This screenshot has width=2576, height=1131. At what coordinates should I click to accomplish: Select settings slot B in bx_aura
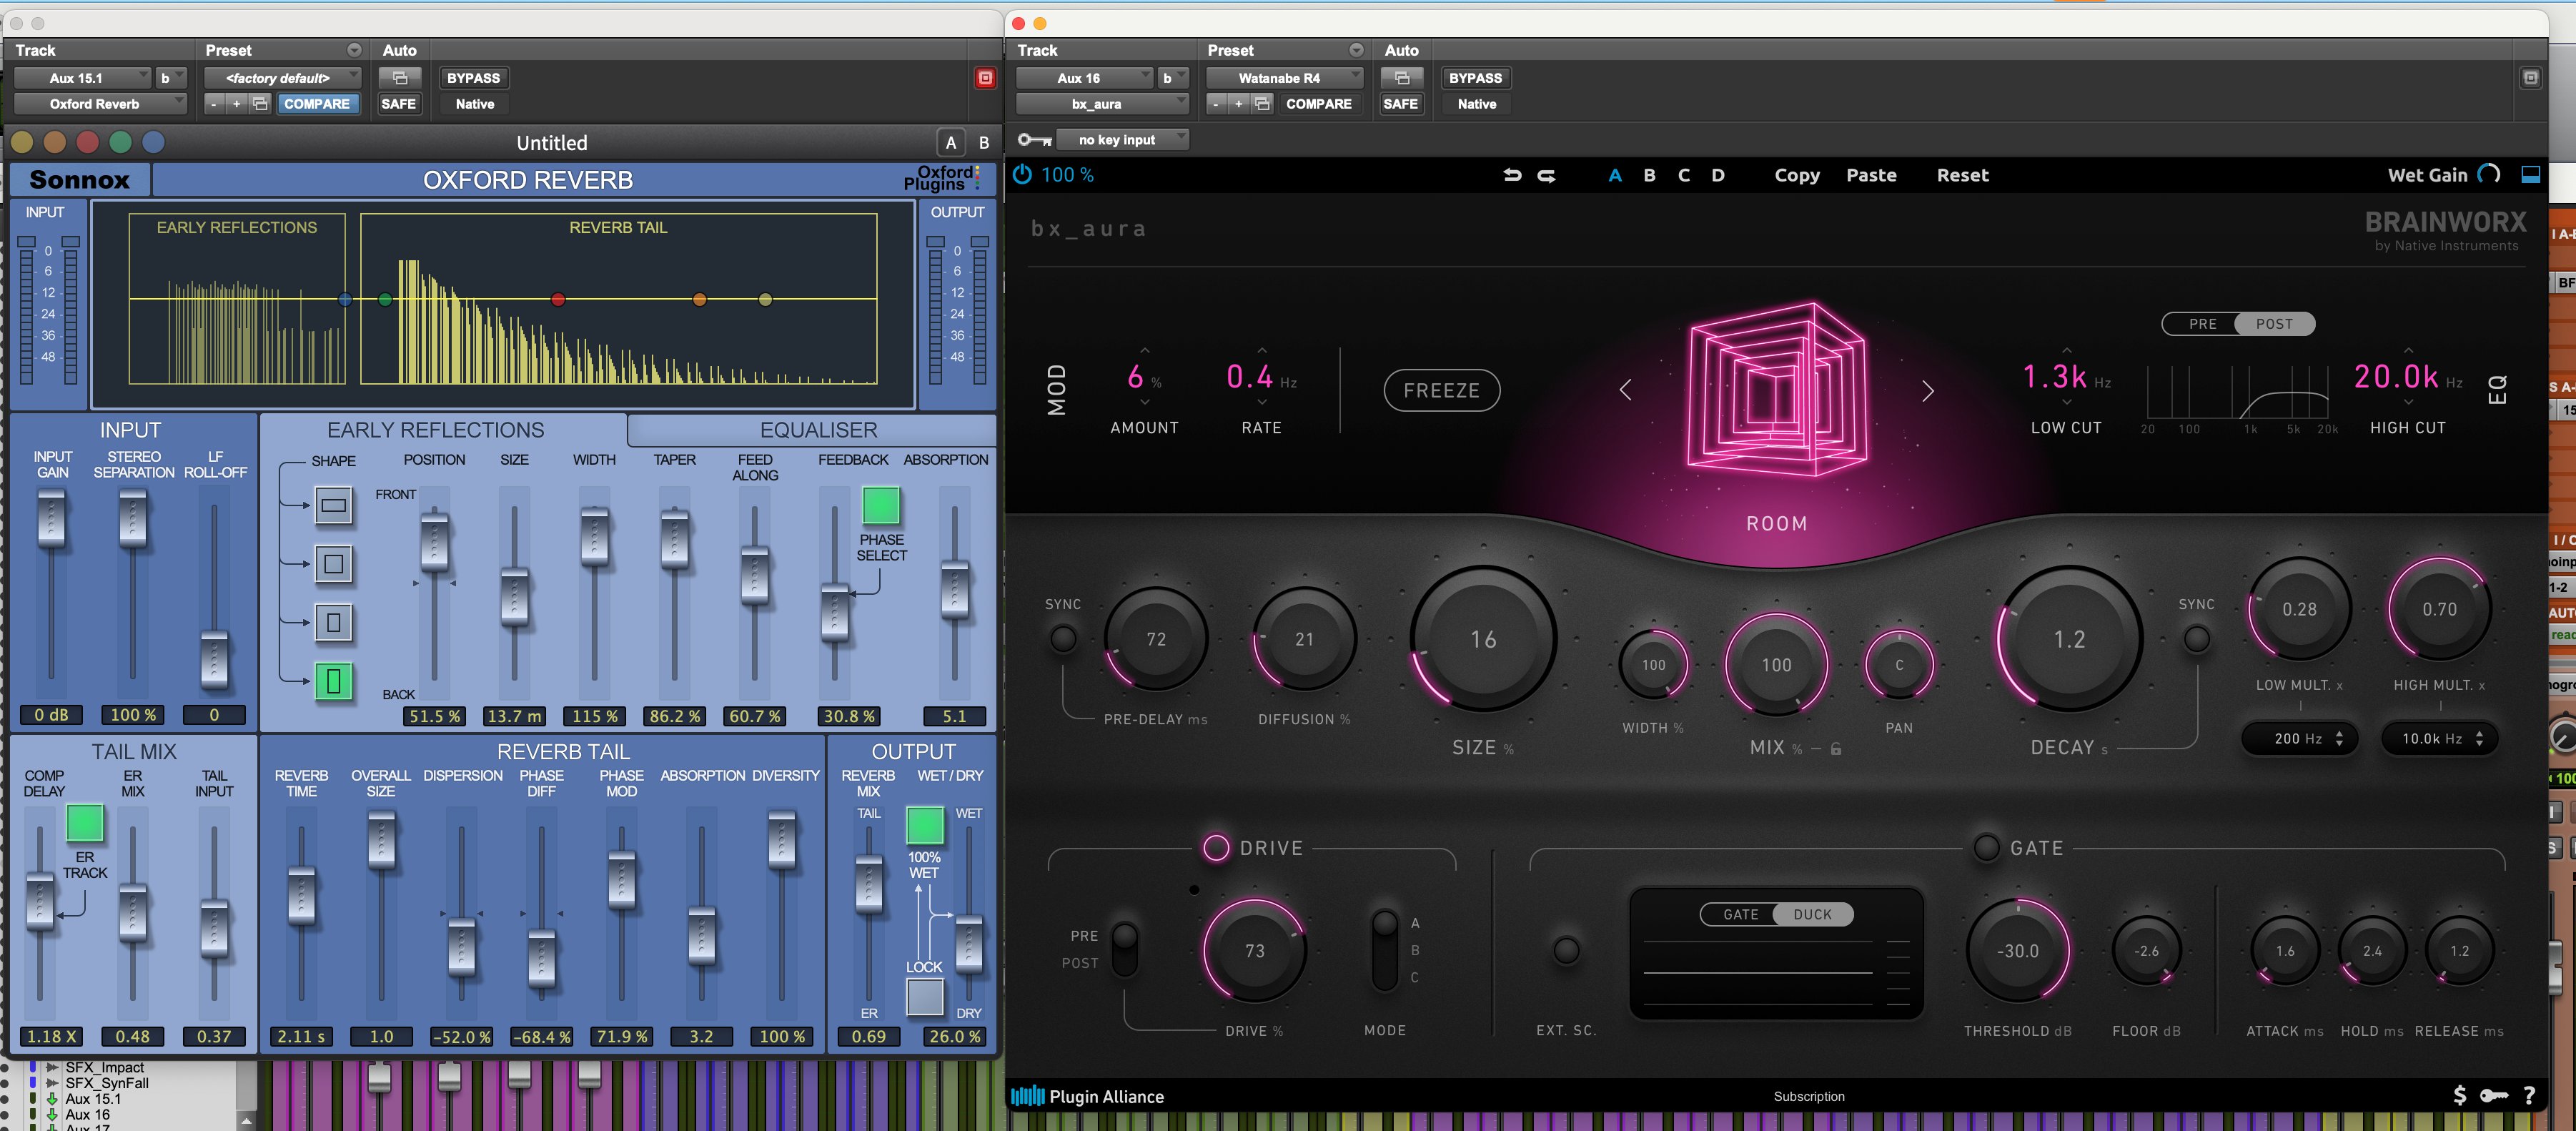(x=1649, y=175)
